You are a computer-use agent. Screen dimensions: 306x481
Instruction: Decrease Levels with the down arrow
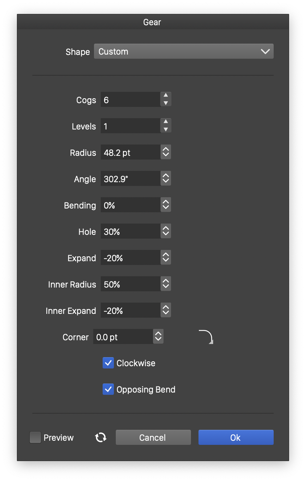(166, 129)
